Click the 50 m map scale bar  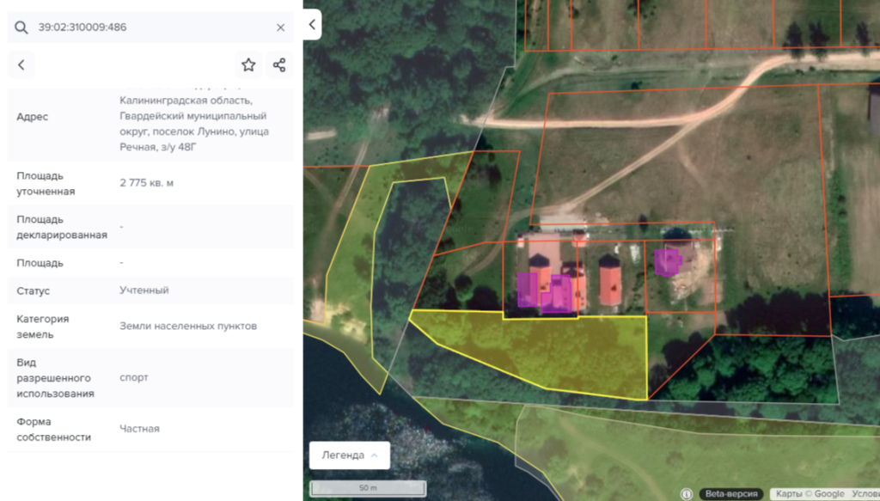pos(368,488)
